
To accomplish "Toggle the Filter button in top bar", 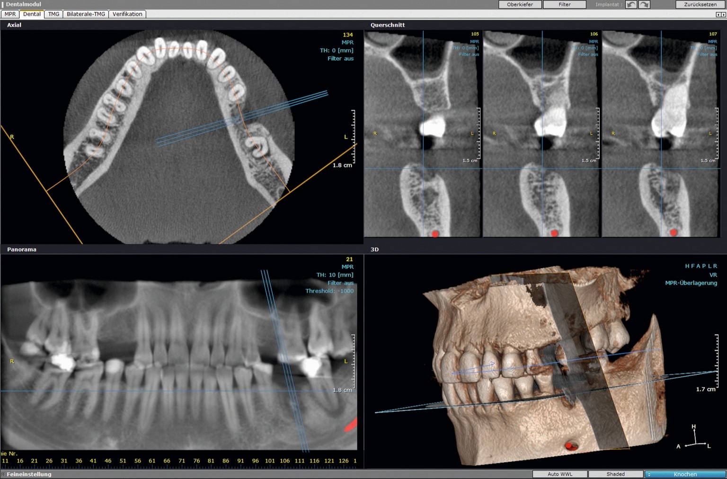I will coord(564,5).
